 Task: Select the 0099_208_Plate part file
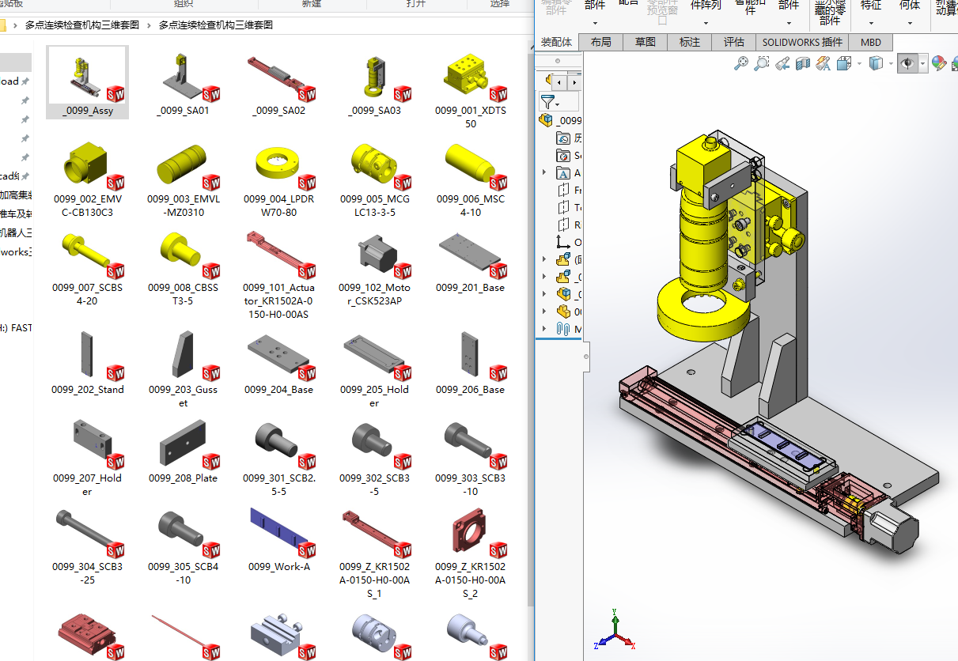point(183,450)
